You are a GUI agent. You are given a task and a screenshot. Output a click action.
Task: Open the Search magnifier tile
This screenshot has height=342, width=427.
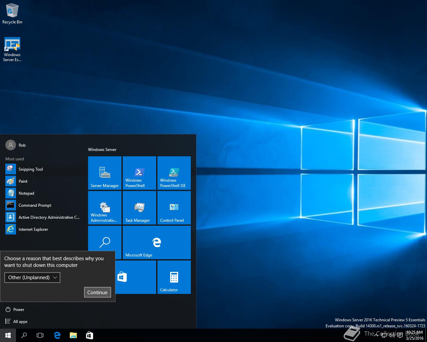[105, 238]
